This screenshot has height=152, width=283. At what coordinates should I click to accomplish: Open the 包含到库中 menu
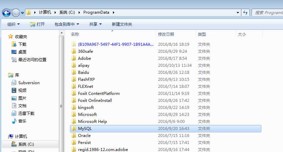[x=67, y=24]
